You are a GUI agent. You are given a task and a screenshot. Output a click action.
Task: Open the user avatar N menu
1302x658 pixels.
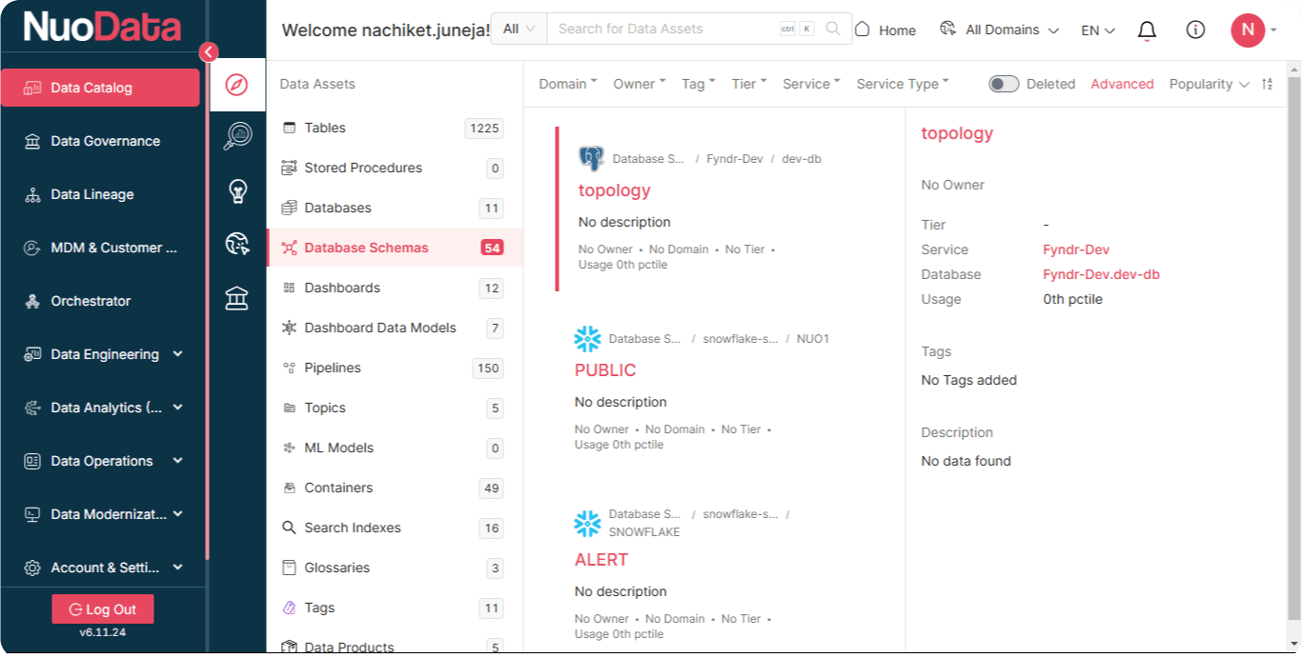(x=1248, y=30)
